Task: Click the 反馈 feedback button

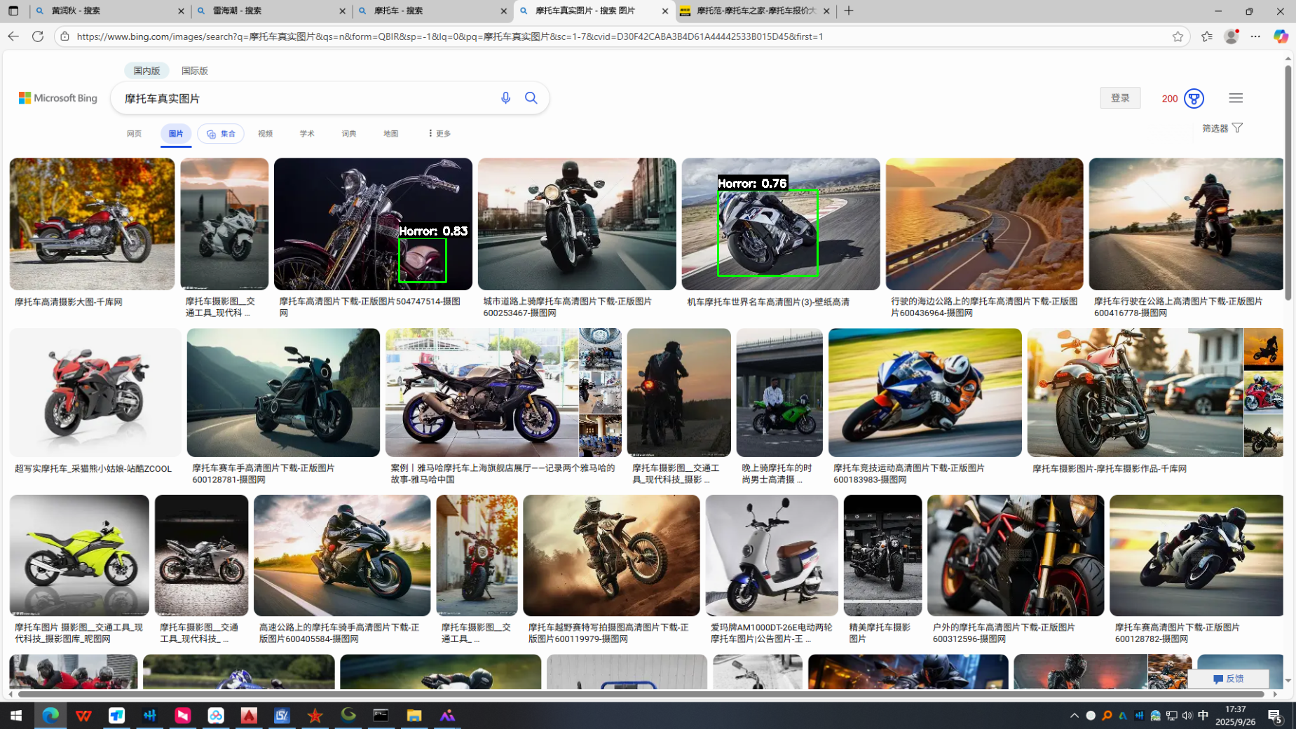Action: [1228, 679]
